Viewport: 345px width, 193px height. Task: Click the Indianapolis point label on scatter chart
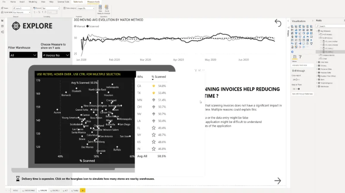(112, 87)
